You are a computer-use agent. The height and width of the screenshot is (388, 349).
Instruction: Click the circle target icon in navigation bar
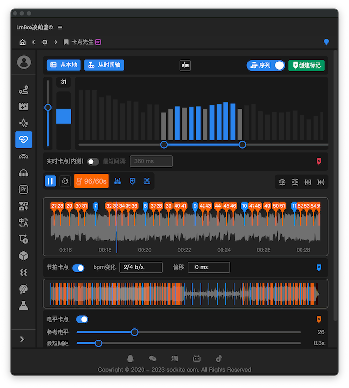[45, 42]
